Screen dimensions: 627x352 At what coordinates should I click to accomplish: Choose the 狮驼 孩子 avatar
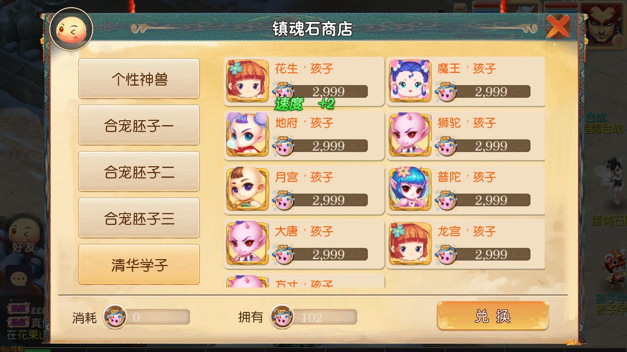tap(410, 135)
